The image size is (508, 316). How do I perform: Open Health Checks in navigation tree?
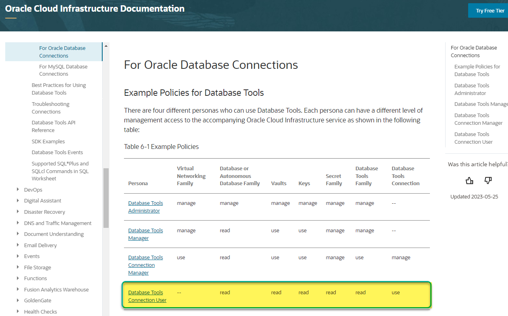click(40, 312)
